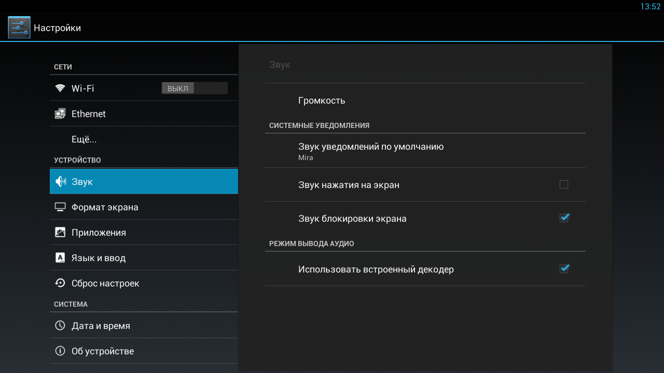Click the Использовать встроенный декодер label
This screenshot has width=664, height=373.
coord(376,269)
